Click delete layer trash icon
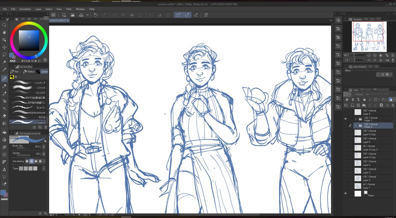The width and height of the screenshot is (396, 218). tap(393, 105)
